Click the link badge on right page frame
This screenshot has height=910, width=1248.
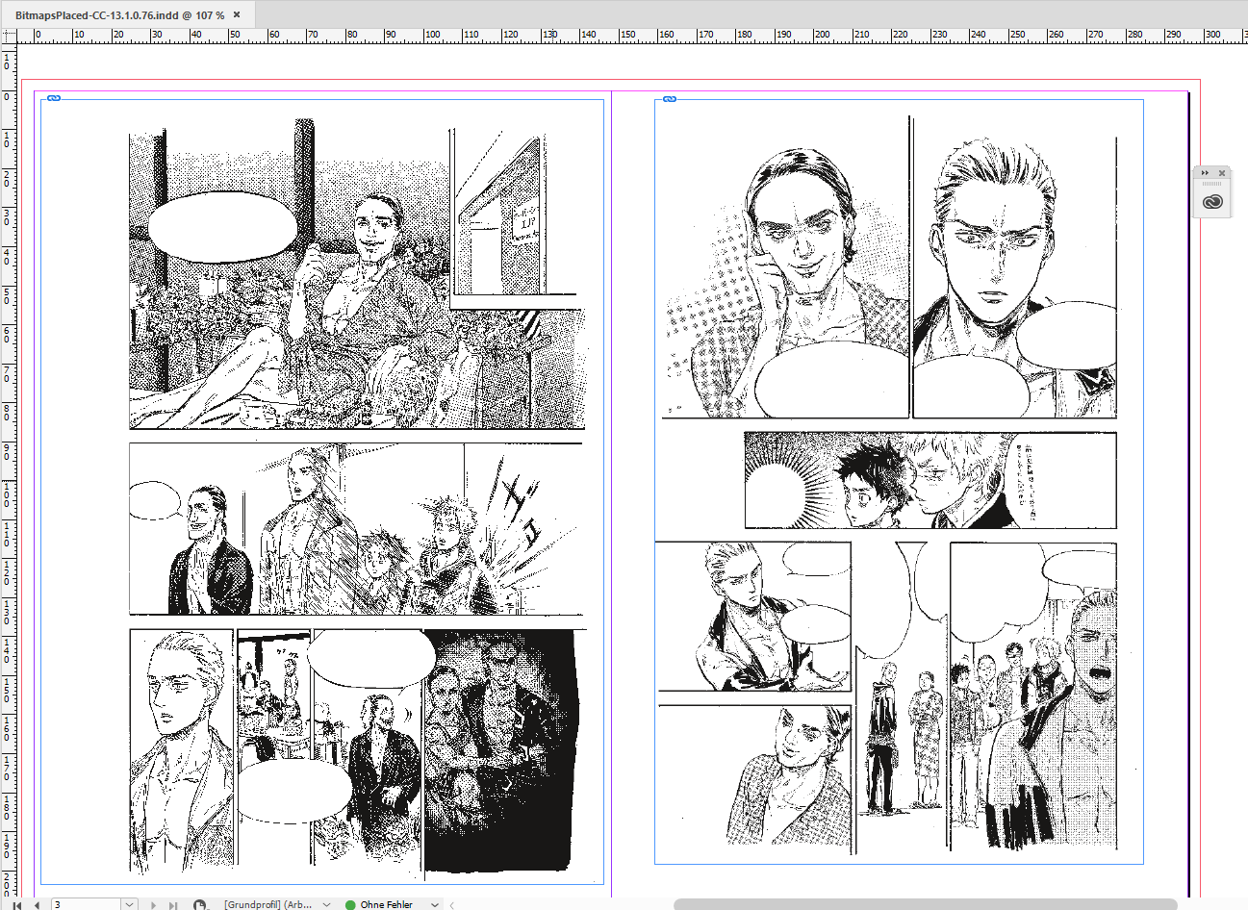click(670, 99)
